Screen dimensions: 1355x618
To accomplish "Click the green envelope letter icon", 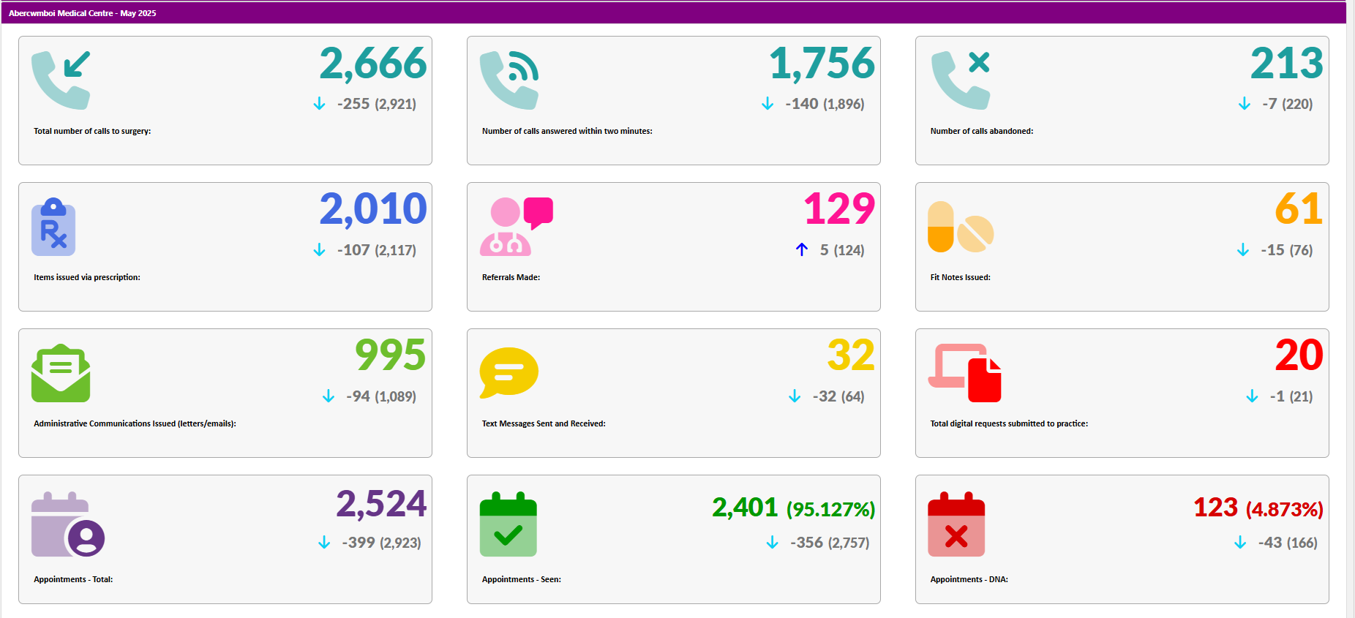I will (x=61, y=373).
